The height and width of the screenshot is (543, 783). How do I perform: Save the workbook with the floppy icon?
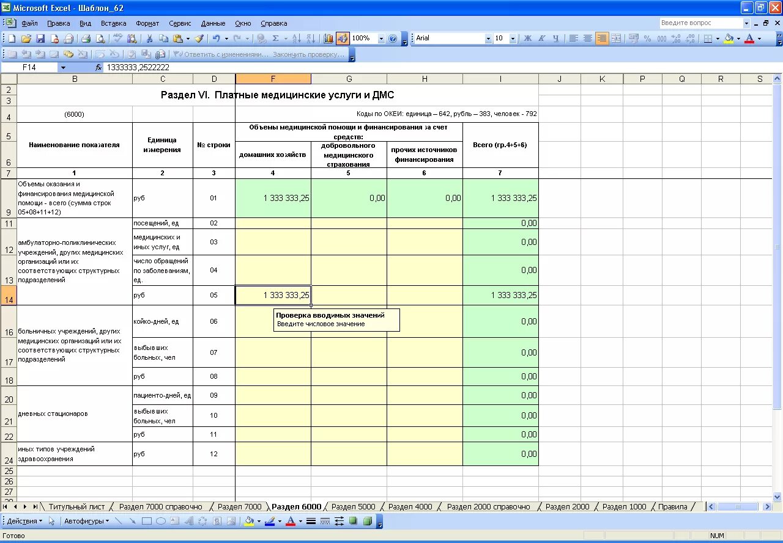[40, 38]
